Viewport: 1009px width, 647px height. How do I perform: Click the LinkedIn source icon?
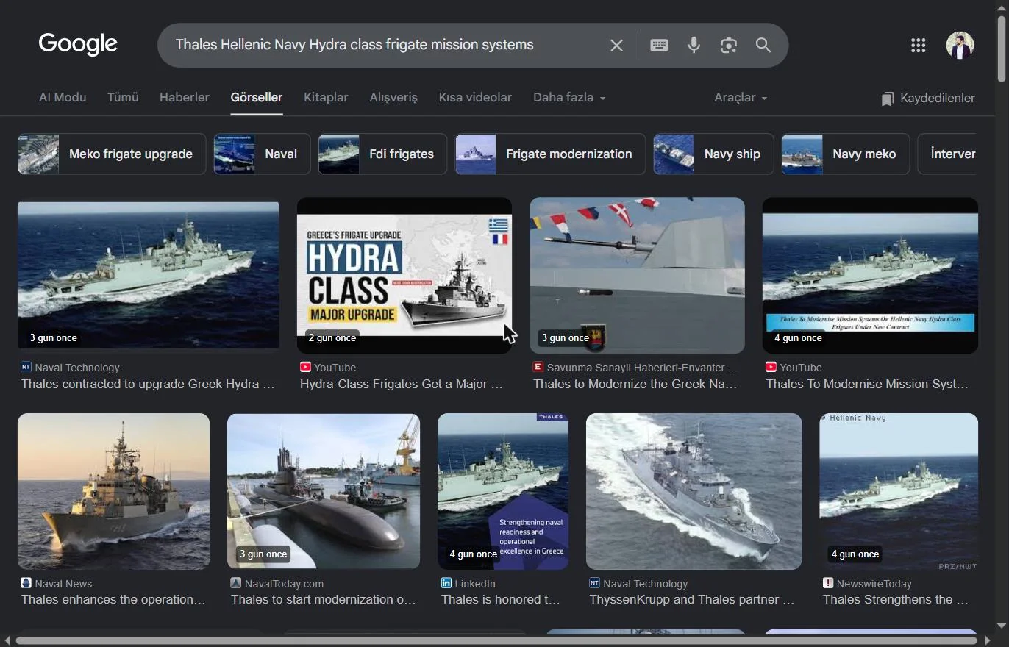tap(446, 583)
